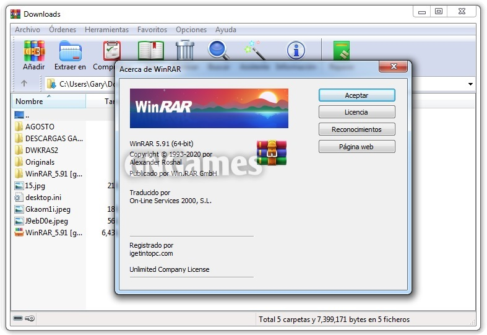Click the WinRAR books icon in About dialog
The image size is (487, 335).
[x=272, y=152]
